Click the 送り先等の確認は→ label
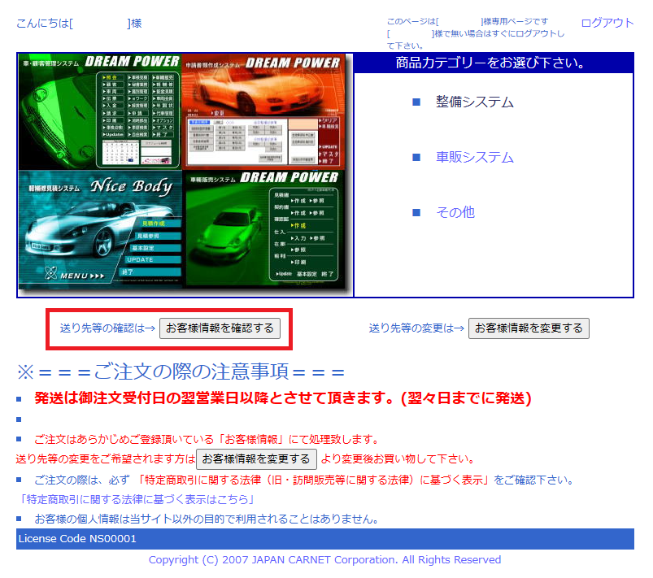653x578 pixels. (x=107, y=328)
